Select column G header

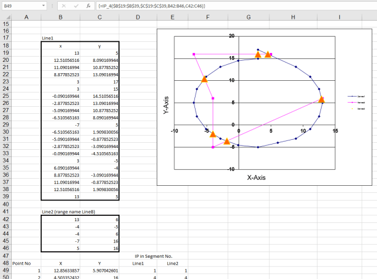249,16
